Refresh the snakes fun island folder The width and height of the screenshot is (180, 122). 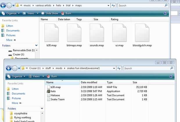click(x=119, y=69)
